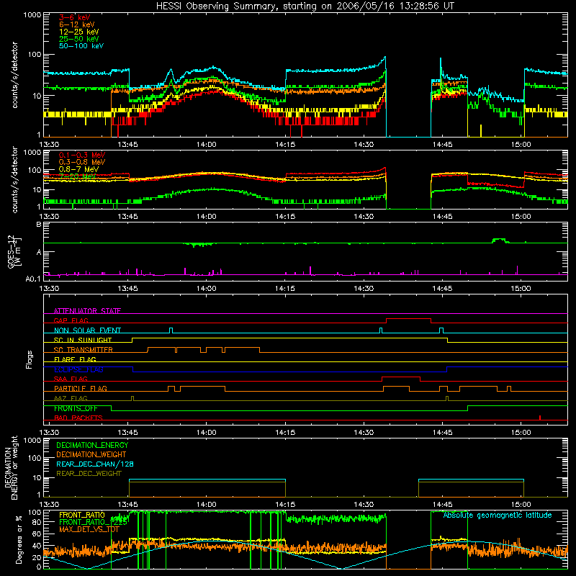576x576 pixels.
Task: Click the Absolute geomagnetic latitude label
Action: click(x=498, y=515)
